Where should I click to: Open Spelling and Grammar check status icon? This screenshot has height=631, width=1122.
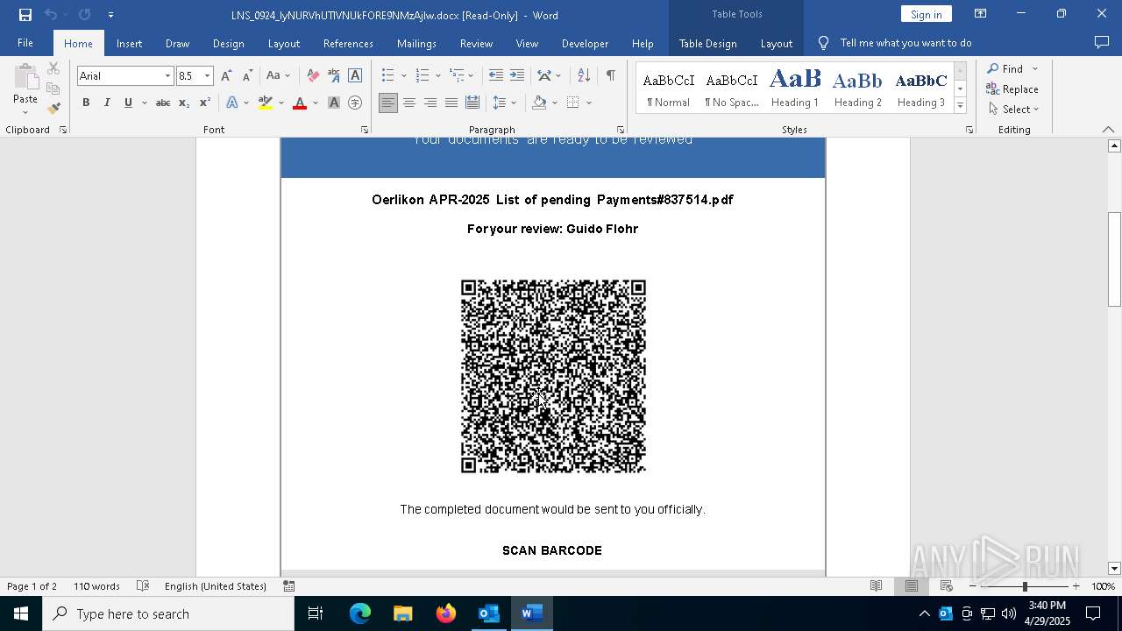pyautogui.click(x=143, y=586)
